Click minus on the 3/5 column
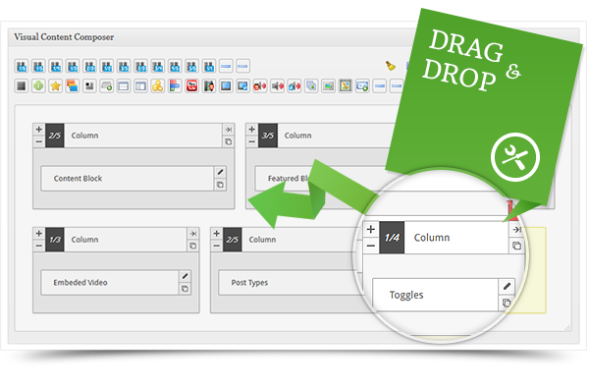This screenshot has height=387, width=589. click(251, 141)
